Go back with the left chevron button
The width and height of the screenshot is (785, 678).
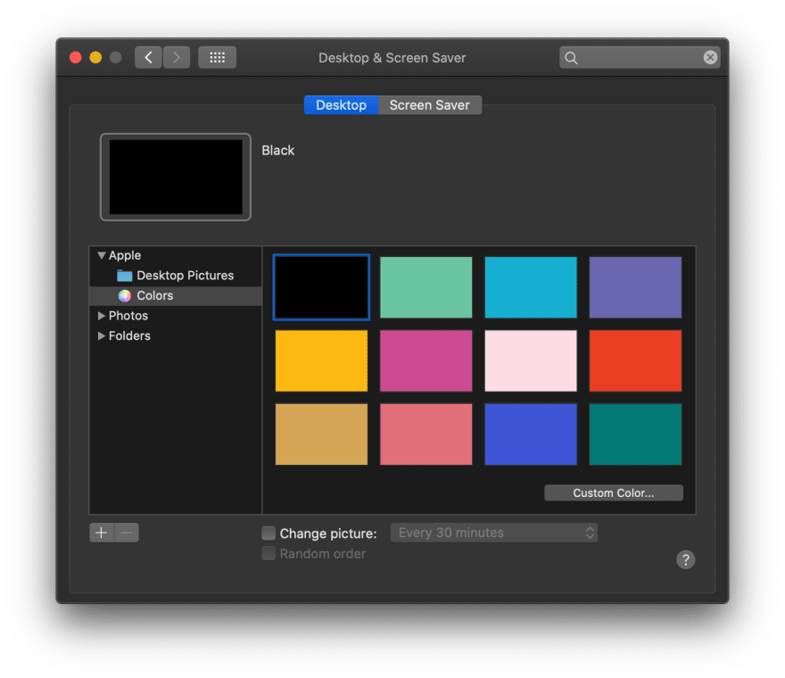point(148,58)
